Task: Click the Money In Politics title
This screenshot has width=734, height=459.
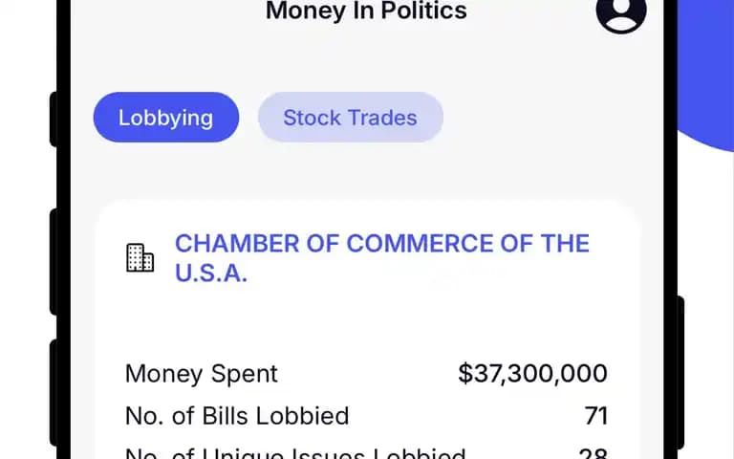Action: (x=366, y=11)
